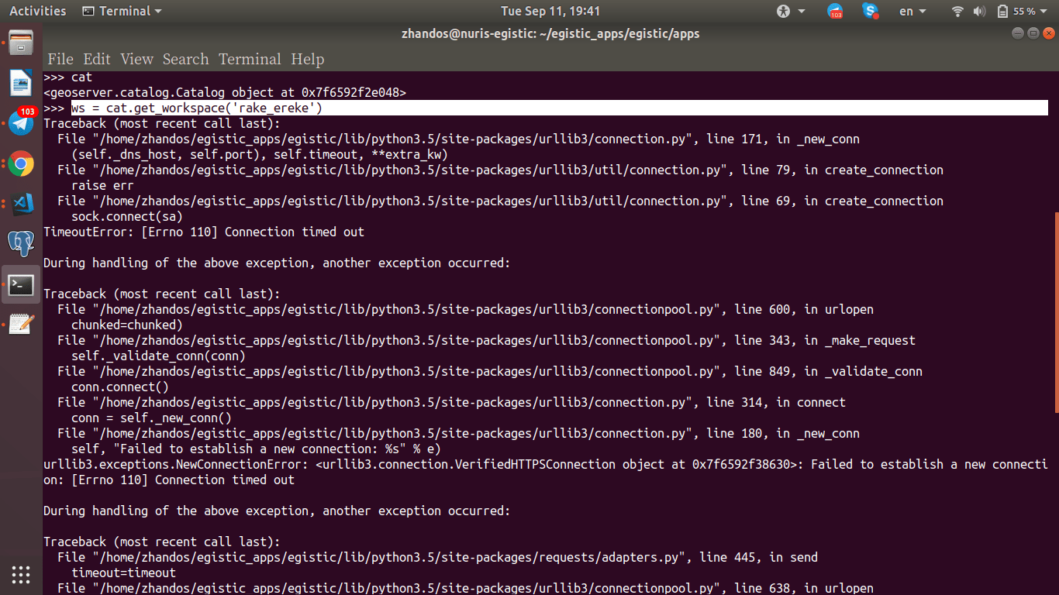The height and width of the screenshot is (595, 1059).
Task: Click the '>>> cat' prompt line
Action: [68, 77]
